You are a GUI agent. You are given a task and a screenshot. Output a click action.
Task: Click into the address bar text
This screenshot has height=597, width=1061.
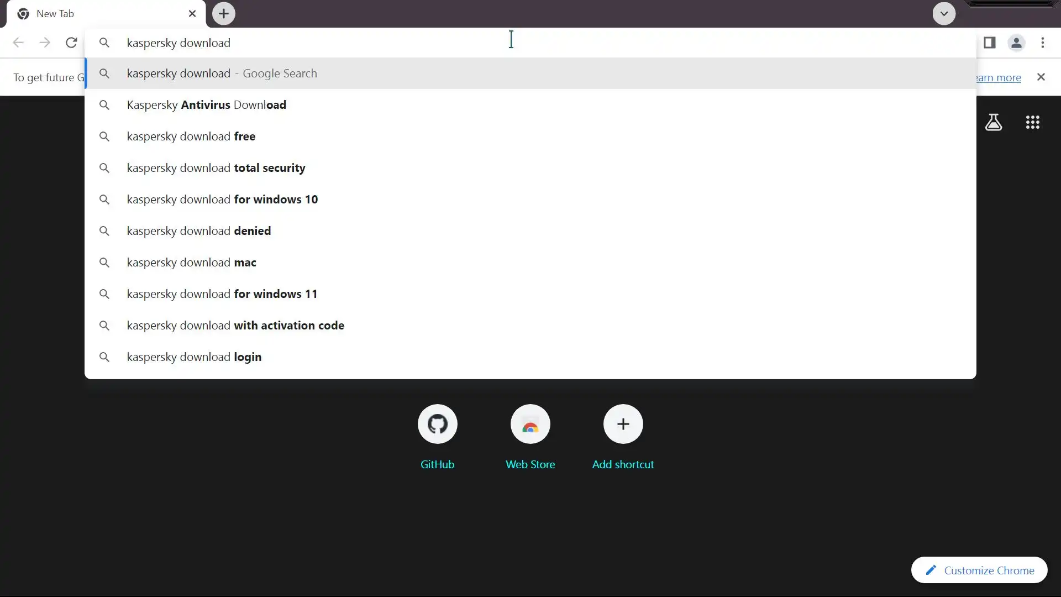point(178,43)
